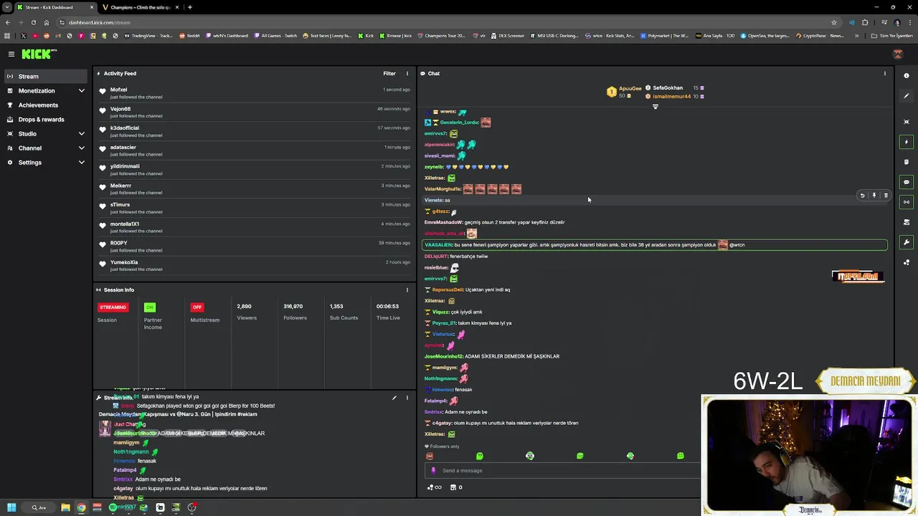Switch to Champions Climb the solo tab
The image size is (918, 516).
tap(141, 7)
